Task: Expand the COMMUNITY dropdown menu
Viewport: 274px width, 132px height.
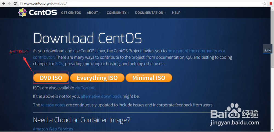Action: click(x=118, y=13)
